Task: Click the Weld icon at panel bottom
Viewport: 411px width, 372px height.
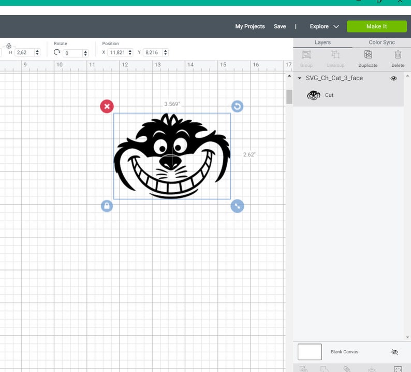Action: click(x=324, y=369)
